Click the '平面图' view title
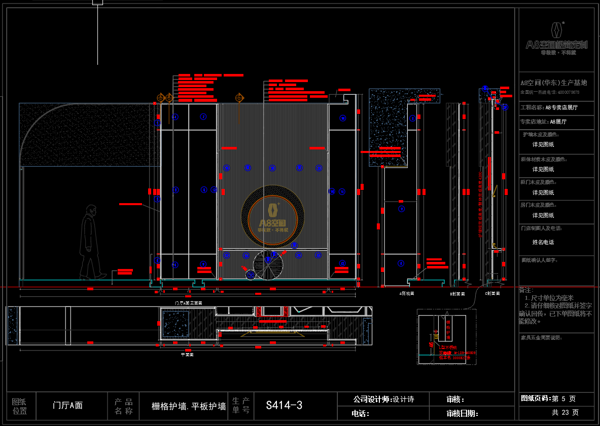This screenshot has width=600, height=426. tap(187, 355)
